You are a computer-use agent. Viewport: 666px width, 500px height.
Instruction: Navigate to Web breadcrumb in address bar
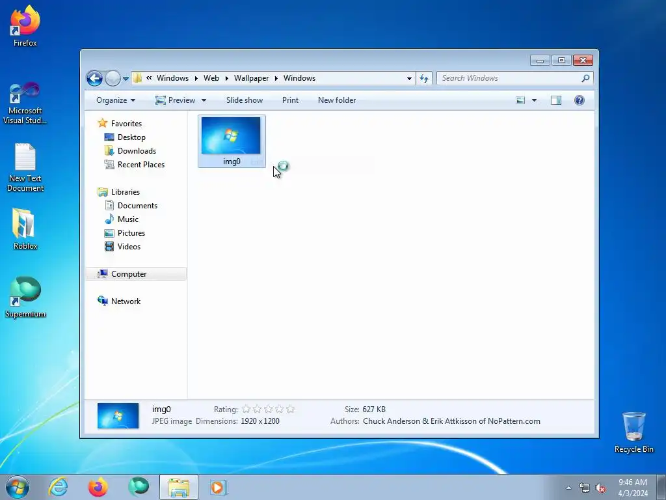[x=211, y=78]
